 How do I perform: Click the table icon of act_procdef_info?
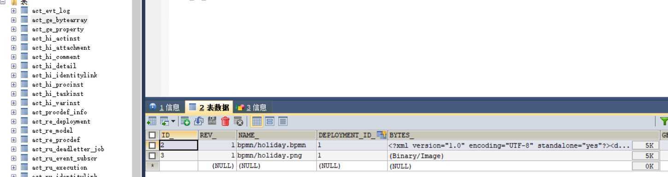[24, 112]
